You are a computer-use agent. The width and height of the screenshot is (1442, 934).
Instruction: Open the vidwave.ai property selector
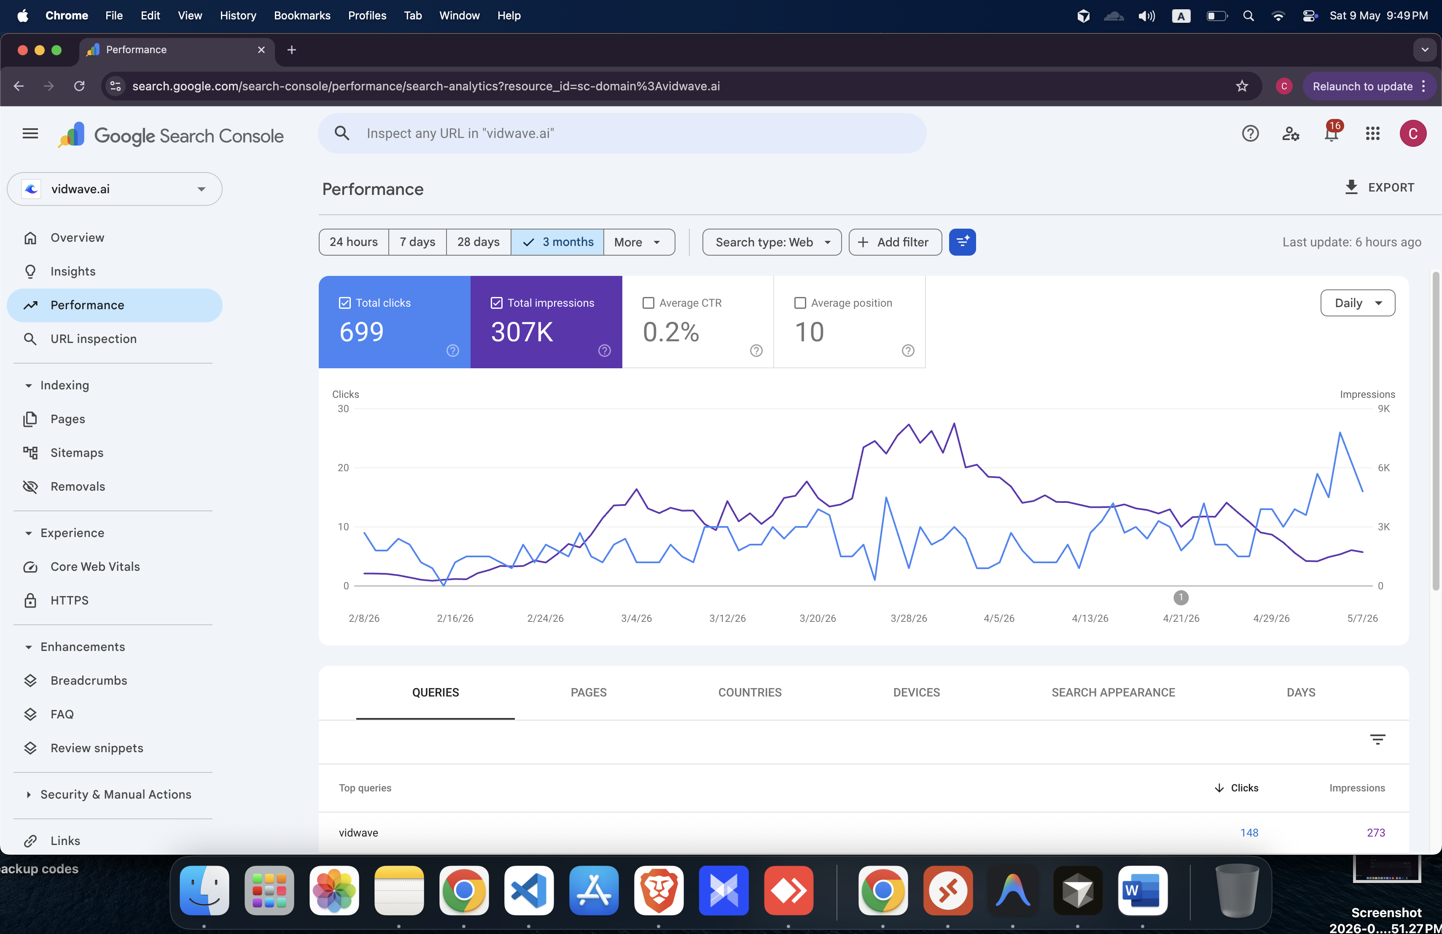tap(115, 189)
